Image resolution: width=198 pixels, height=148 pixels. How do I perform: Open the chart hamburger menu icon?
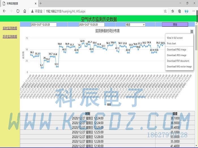click(x=192, y=32)
